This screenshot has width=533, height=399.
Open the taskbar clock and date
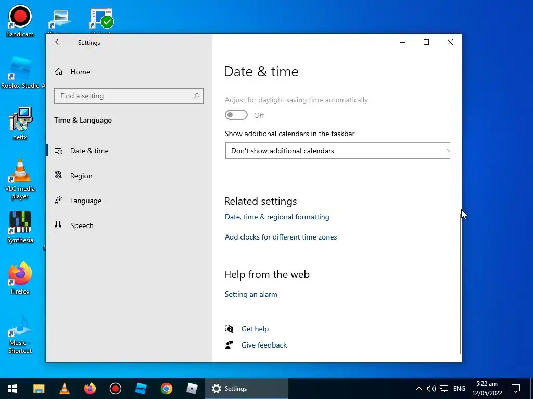tap(487, 389)
